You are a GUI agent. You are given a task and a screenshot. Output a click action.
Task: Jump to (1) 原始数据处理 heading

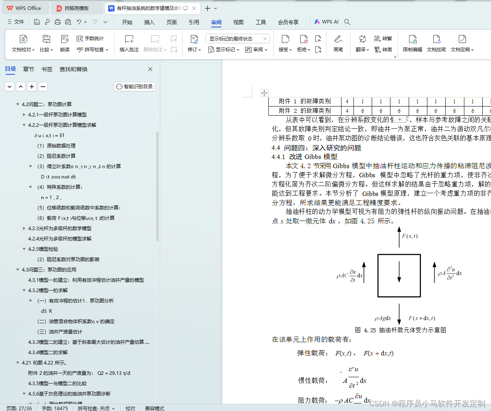click(x=56, y=146)
